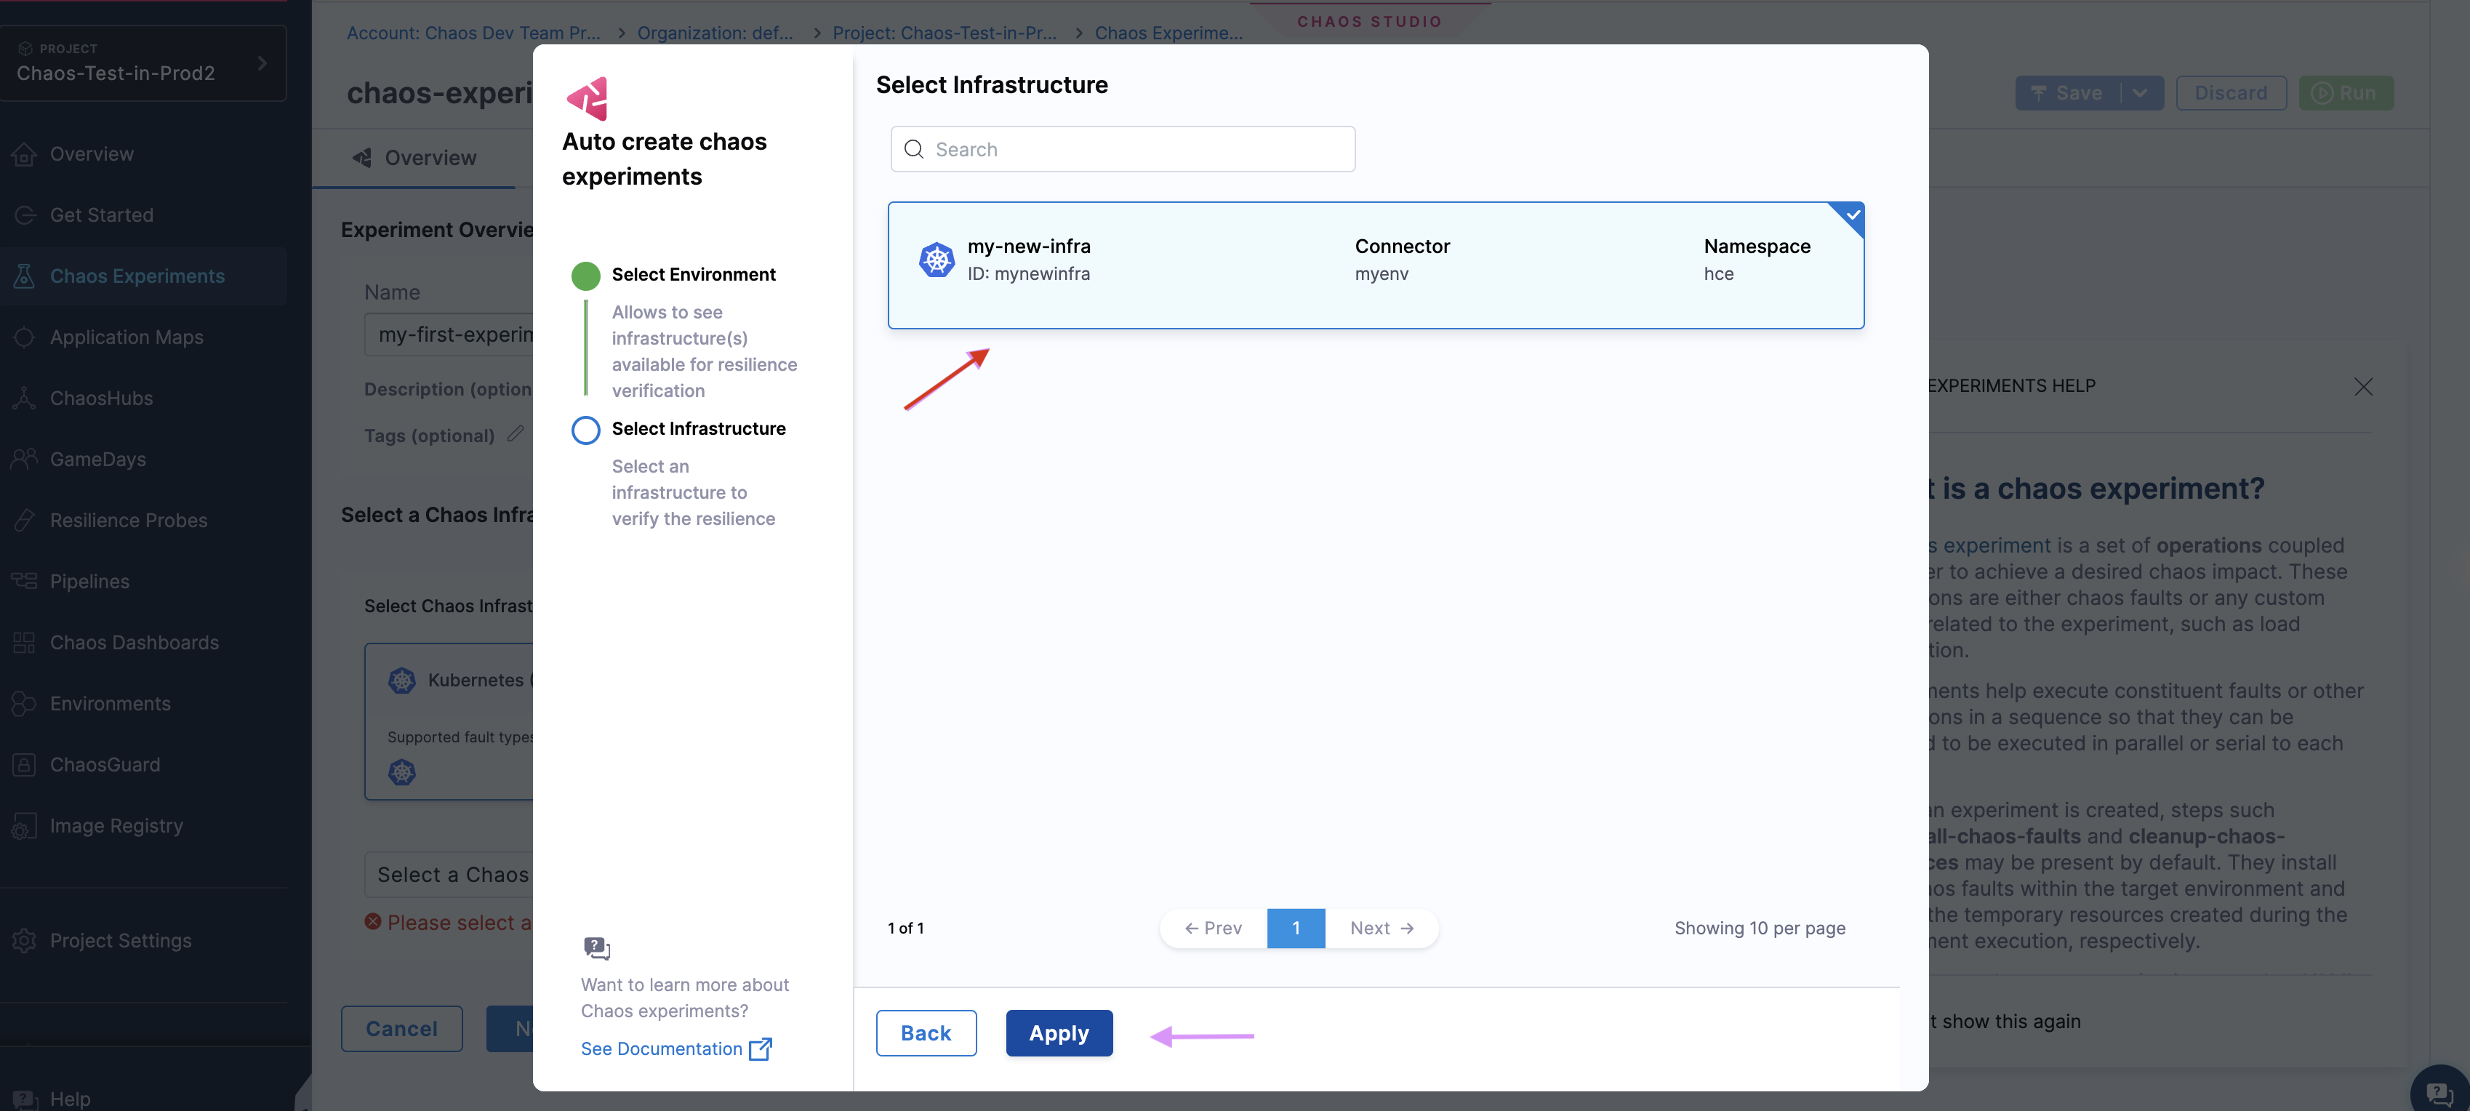Viewport: 2470px width, 1111px height.
Task: Click the external link icon after See Documentation
Action: pyautogui.click(x=759, y=1048)
